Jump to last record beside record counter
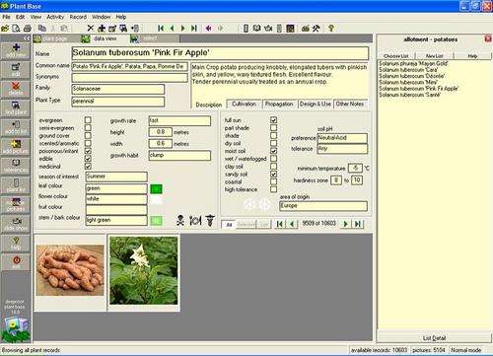The width and height of the screenshot is (493, 356). click(358, 224)
